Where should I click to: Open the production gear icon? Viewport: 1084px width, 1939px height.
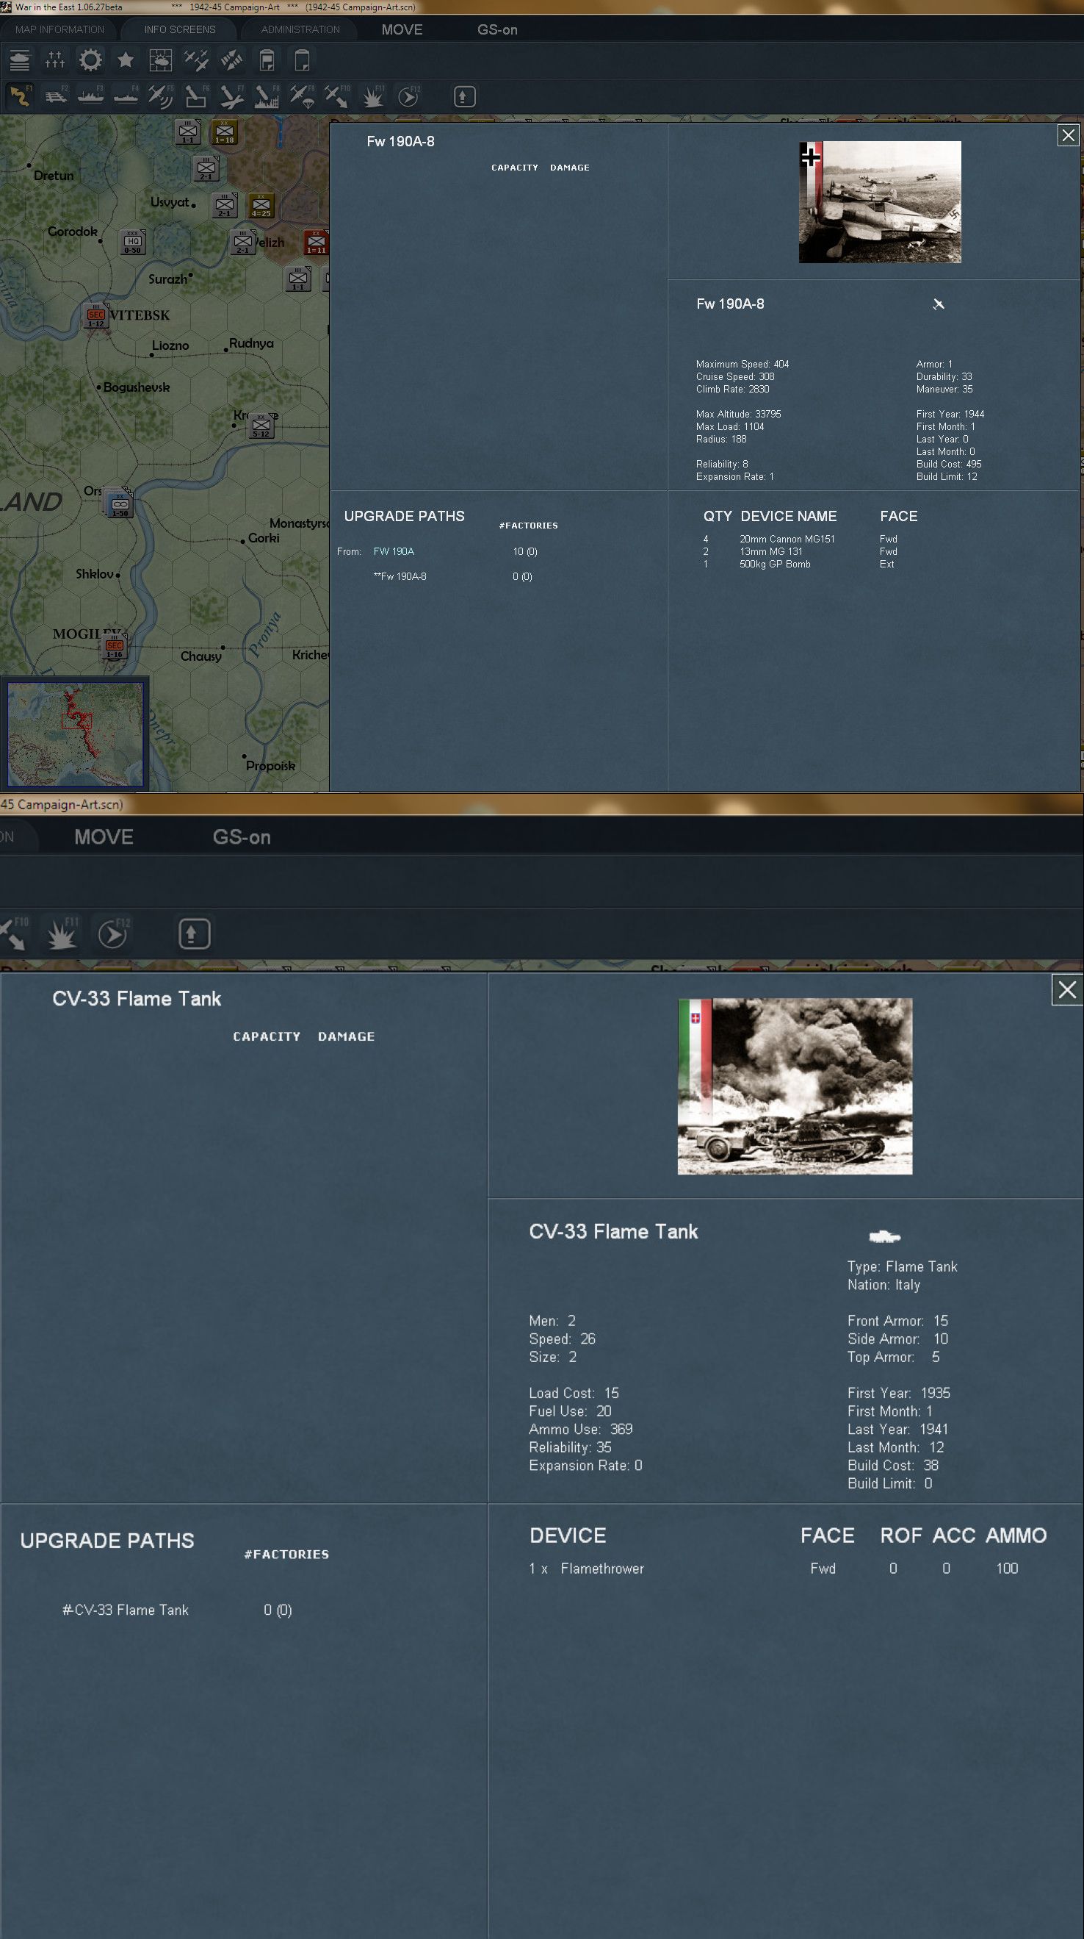pos(90,60)
